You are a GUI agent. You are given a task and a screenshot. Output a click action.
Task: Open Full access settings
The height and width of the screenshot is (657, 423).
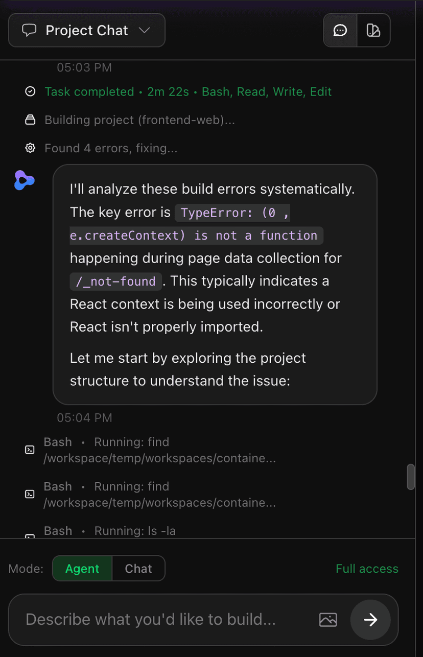pos(367,569)
